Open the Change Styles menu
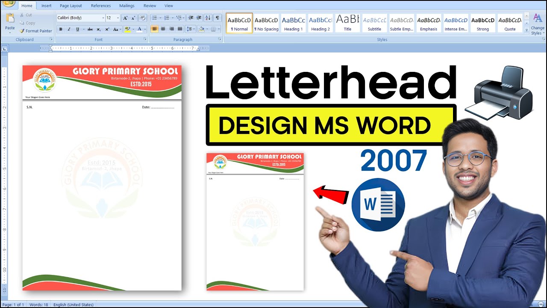The image size is (547, 308). pyautogui.click(x=538, y=24)
